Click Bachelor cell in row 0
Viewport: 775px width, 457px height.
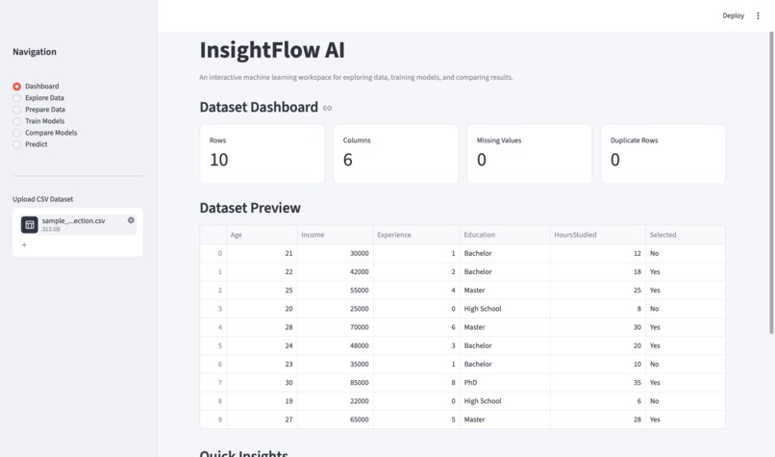click(x=505, y=253)
